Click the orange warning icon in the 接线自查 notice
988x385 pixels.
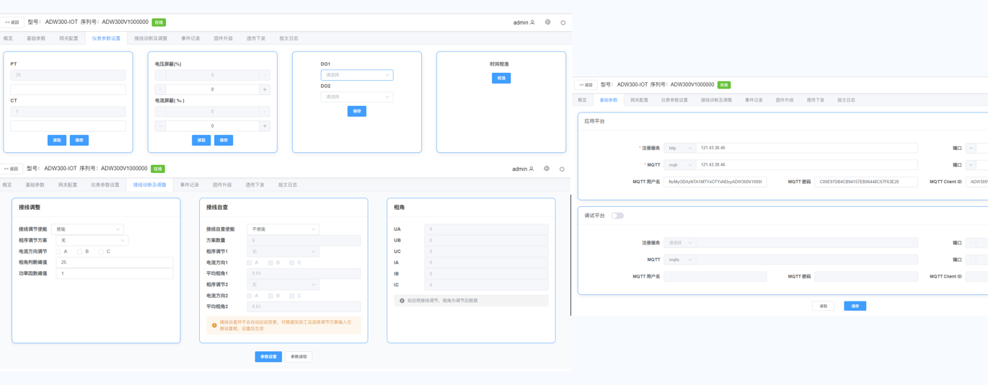214,325
